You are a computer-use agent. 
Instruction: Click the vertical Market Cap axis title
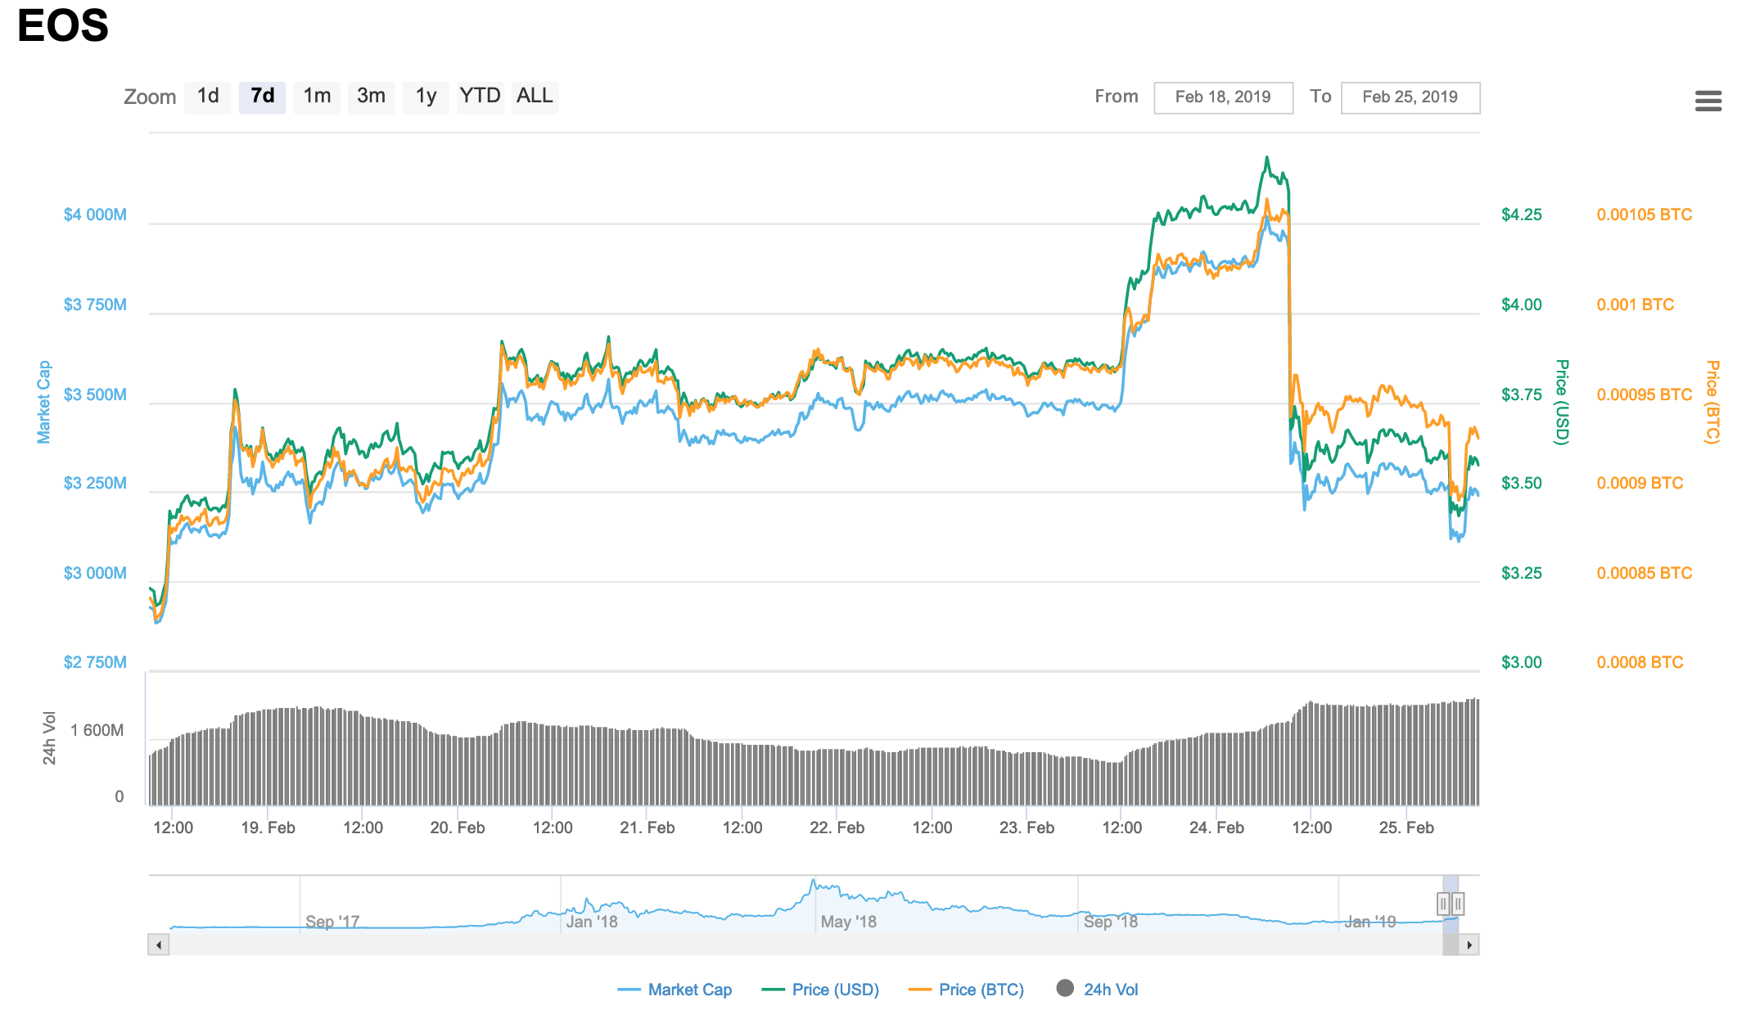point(44,402)
